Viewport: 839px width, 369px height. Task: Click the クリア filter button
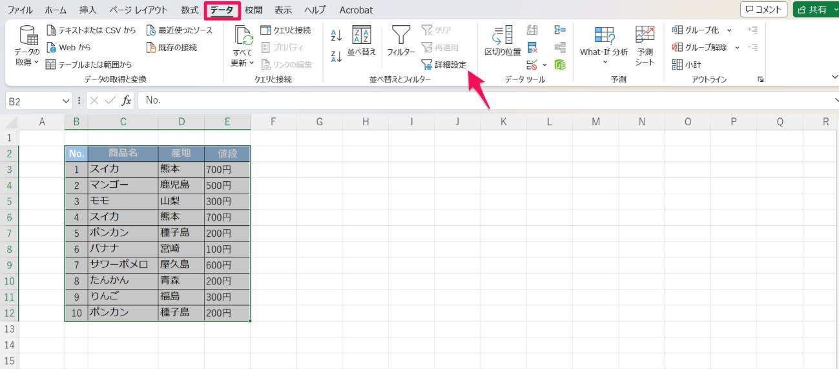click(x=436, y=30)
